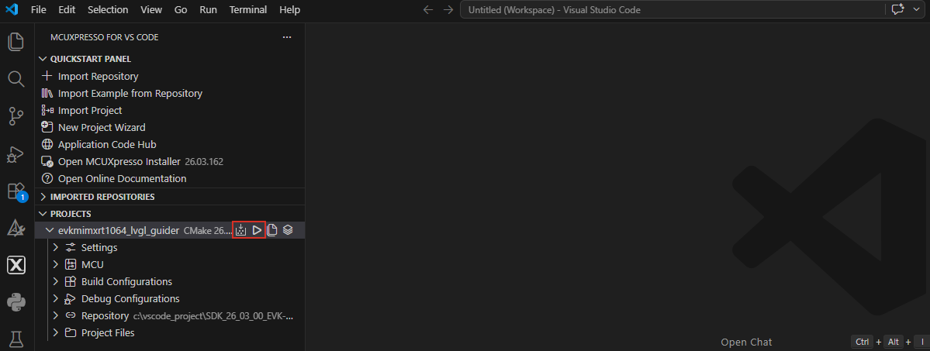The image size is (930, 351).
Task: Open Source Control view in activity bar
Action: 16,116
